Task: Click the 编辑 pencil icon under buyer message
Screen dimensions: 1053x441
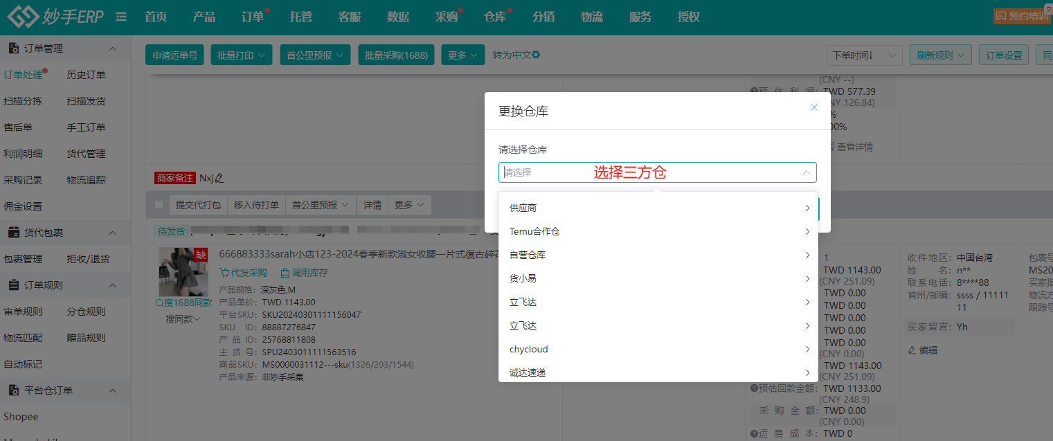Action: [912, 350]
